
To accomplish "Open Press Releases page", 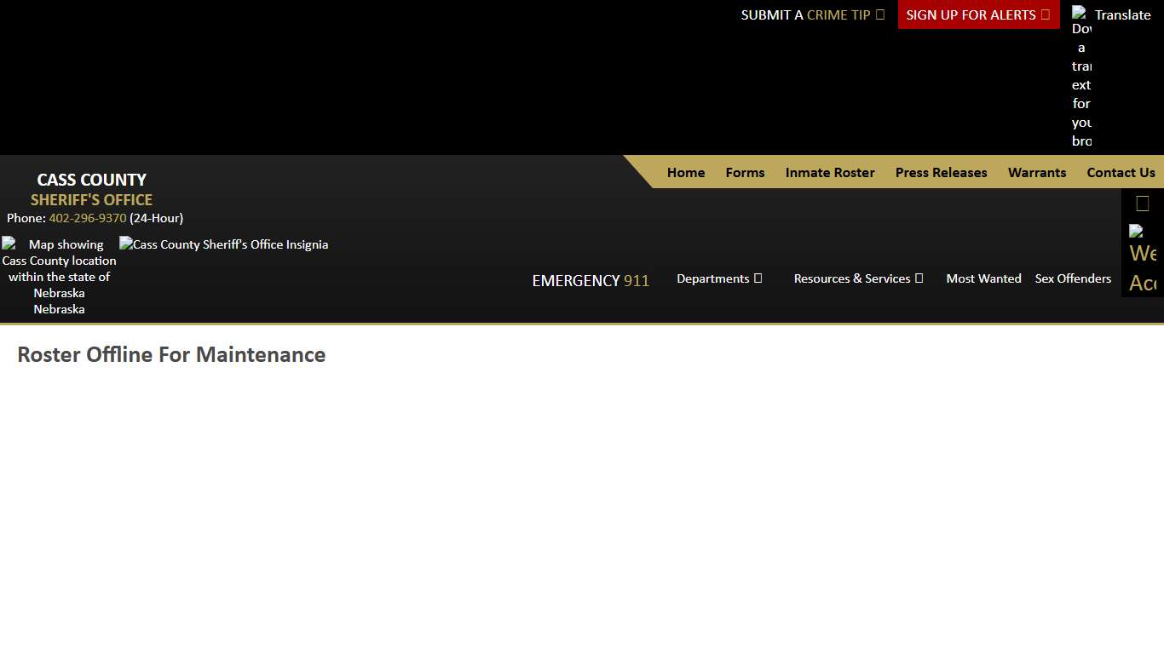I will click(941, 173).
